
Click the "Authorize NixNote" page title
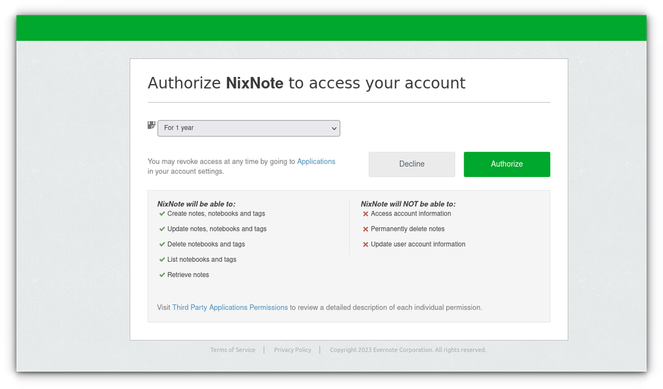coord(306,83)
